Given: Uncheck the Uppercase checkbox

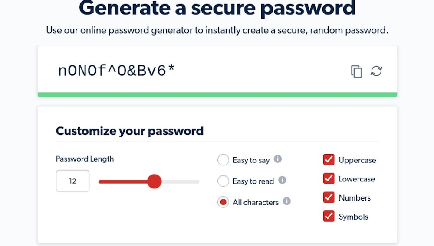Looking at the screenshot, I should tap(329, 160).
